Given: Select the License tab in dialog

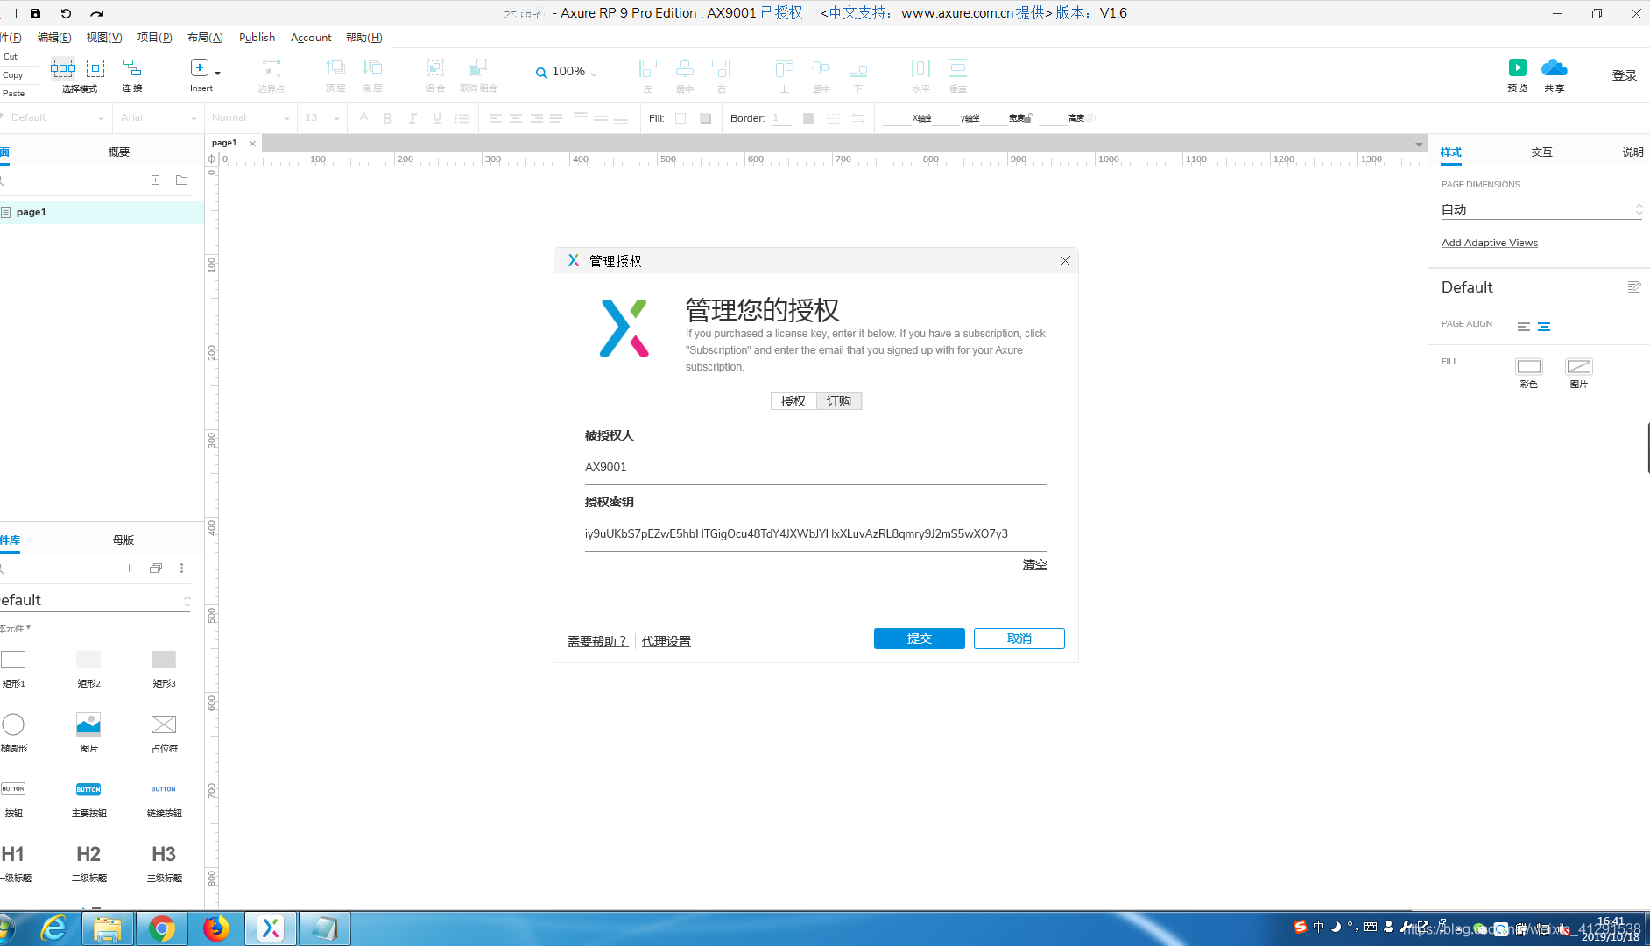Looking at the screenshot, I should point(793,401).
